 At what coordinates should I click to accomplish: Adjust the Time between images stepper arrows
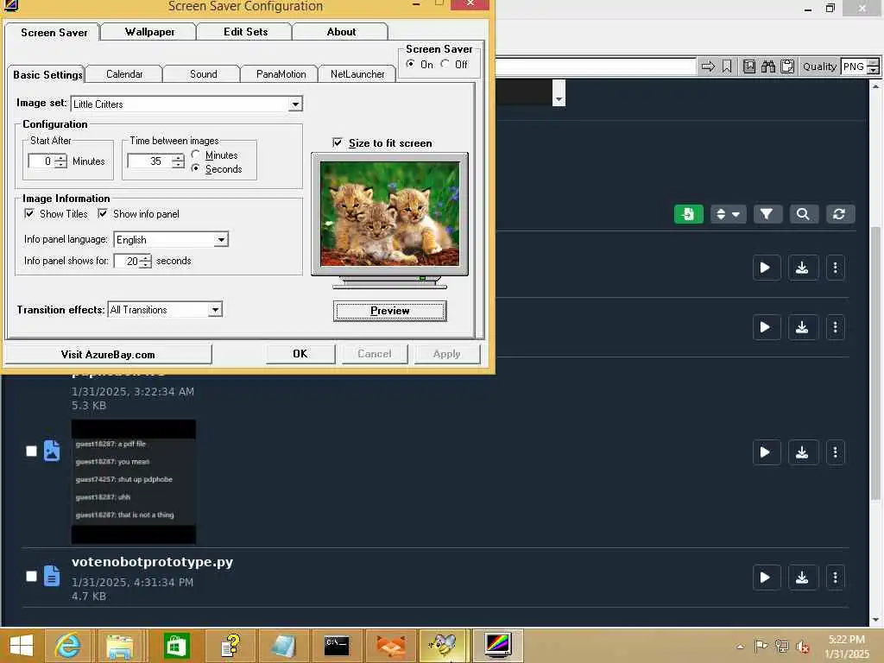[x=178, y=161]
